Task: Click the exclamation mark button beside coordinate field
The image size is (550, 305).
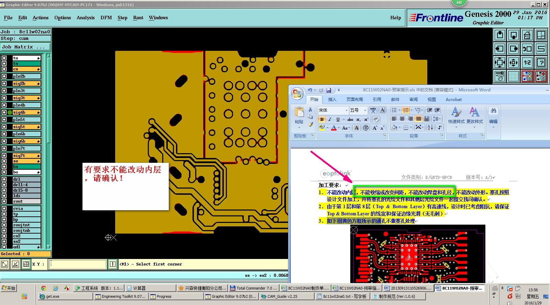Action: 113,264
